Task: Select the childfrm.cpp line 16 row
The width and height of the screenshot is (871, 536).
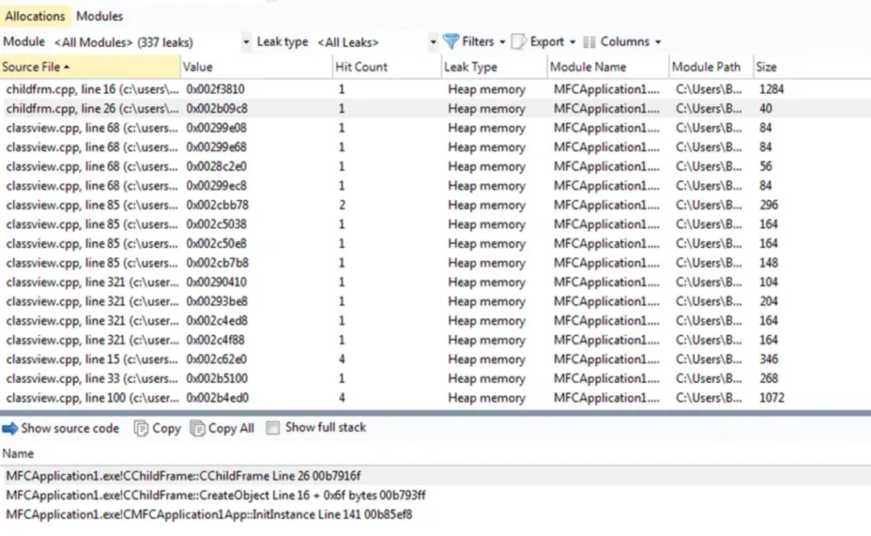Action: (87, 90)
